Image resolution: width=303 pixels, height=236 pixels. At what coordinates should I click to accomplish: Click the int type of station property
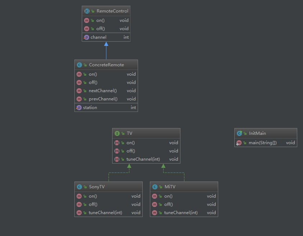click(133, 108)
